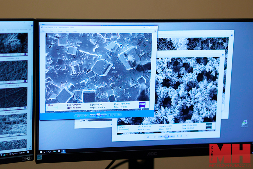Delete the current image with red X
Viewport: 253px width, 169px height.
119,115
